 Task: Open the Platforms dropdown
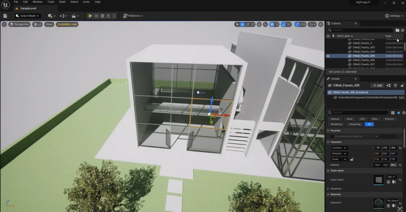pos(133,16)
